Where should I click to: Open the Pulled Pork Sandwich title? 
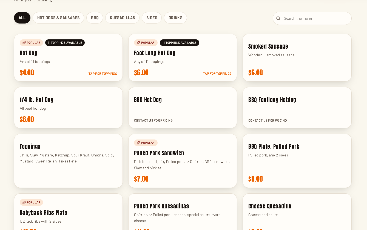(159, 153)
